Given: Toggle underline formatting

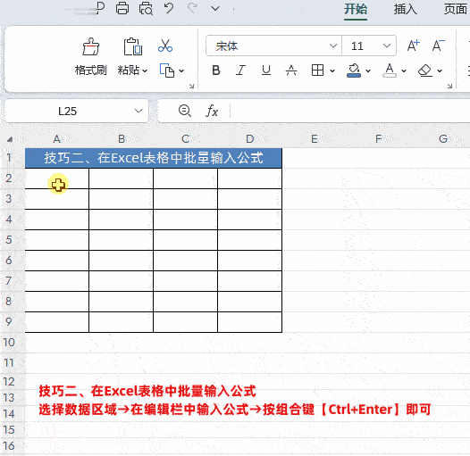Looking at the screenshot, I should pyautogui.click(x=266, y=70).
